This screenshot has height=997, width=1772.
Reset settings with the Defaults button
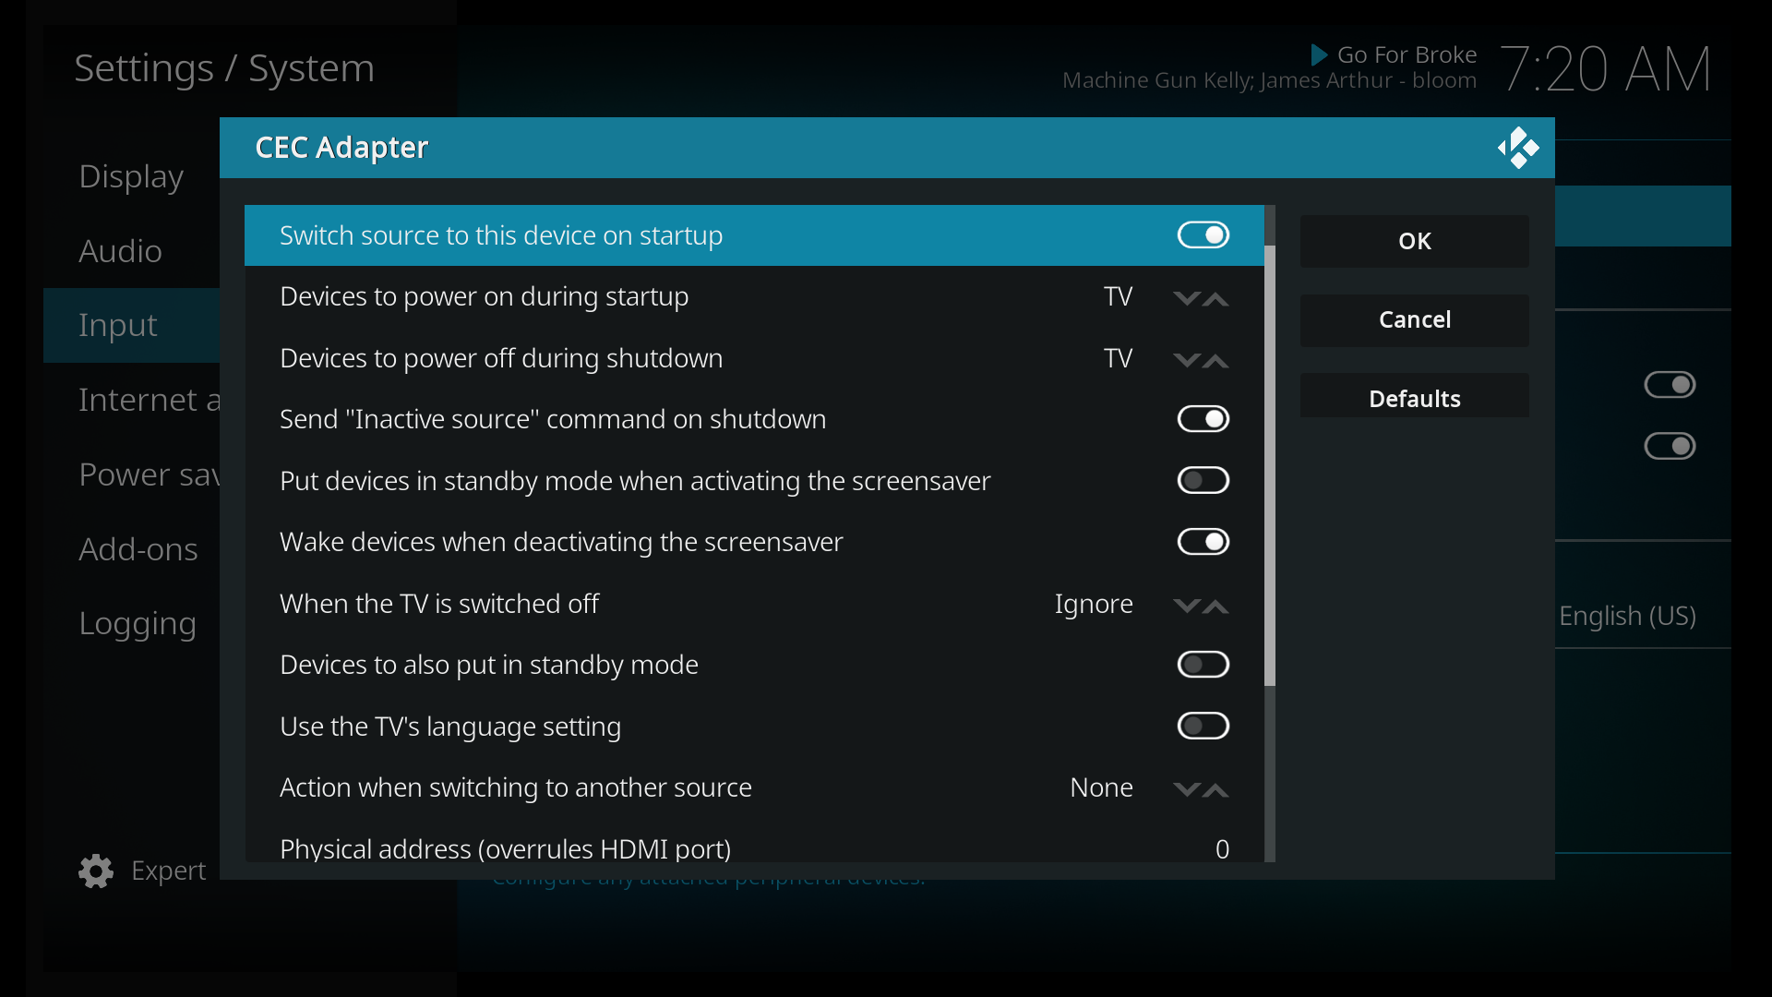[x=1414, y=399]
